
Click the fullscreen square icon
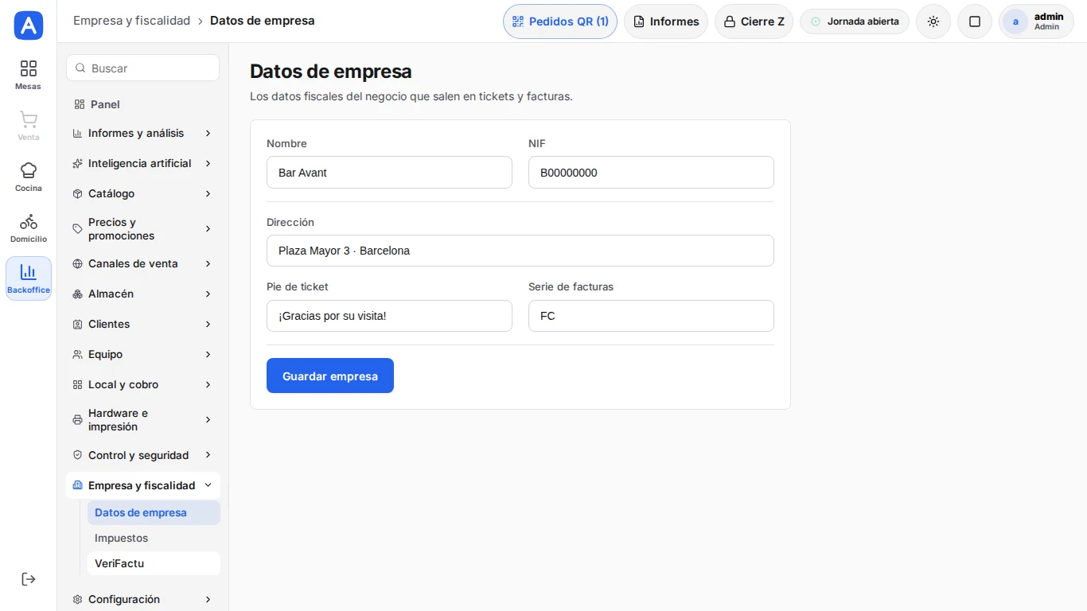975,21
